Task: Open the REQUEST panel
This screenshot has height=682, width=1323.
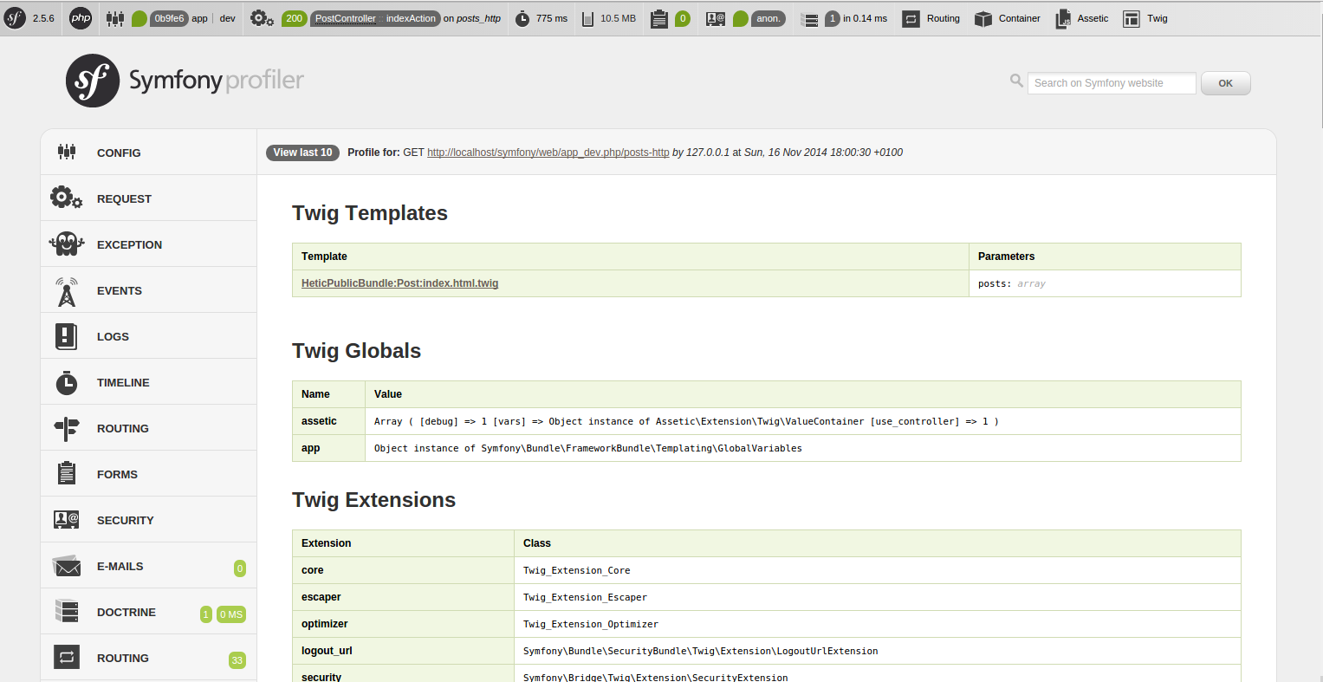Action: pos(148,198)
